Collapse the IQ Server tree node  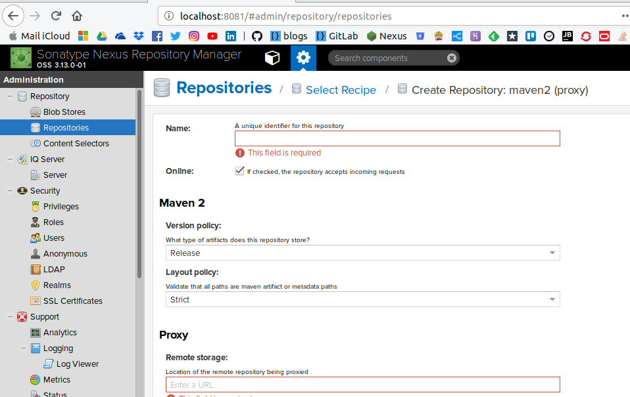click(x=10, y=159)
